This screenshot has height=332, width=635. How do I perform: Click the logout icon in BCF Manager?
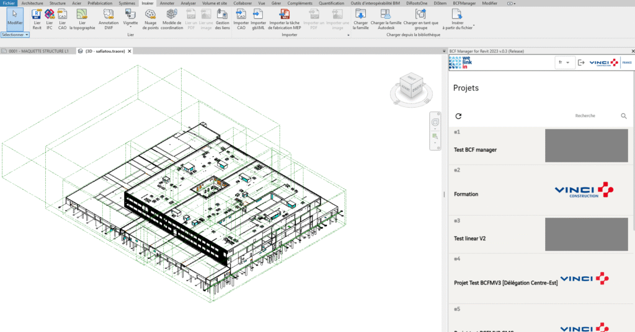pos(581,63)
